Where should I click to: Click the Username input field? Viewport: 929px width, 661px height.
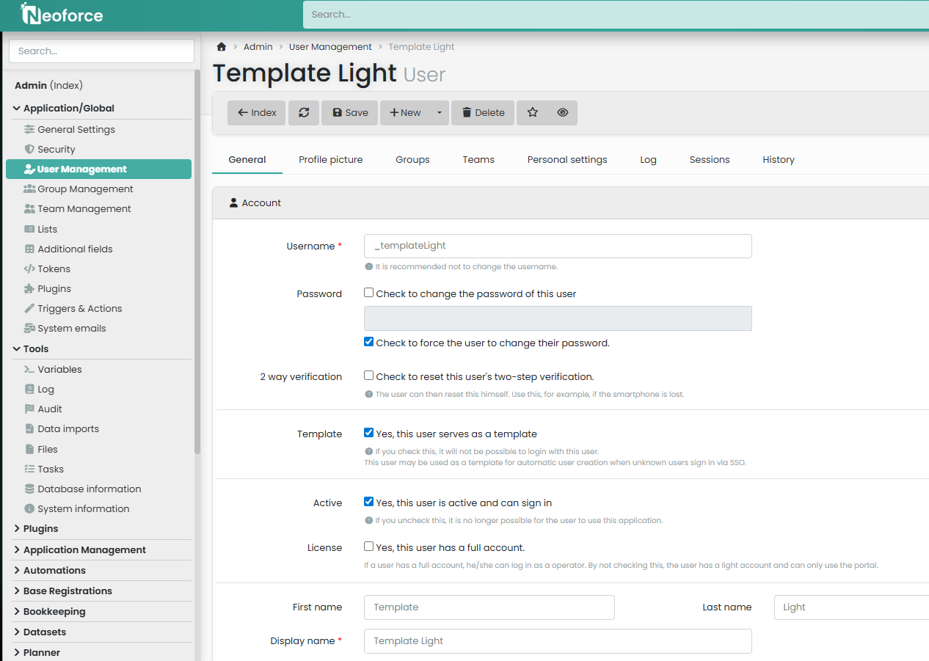(x=558, y=246)
